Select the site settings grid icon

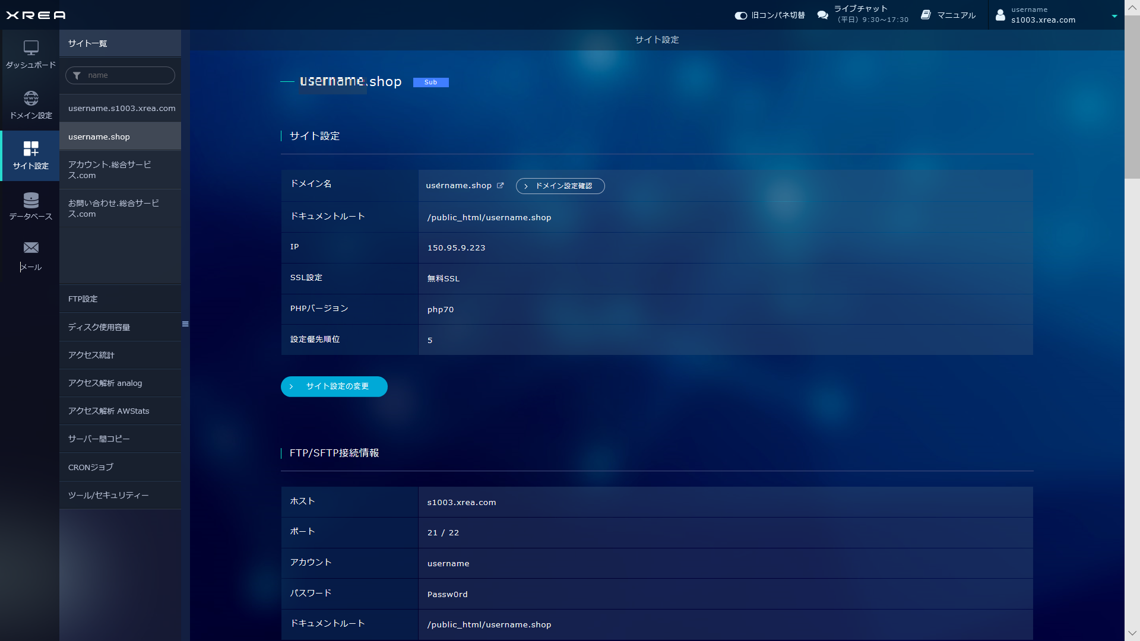(31, 148)
